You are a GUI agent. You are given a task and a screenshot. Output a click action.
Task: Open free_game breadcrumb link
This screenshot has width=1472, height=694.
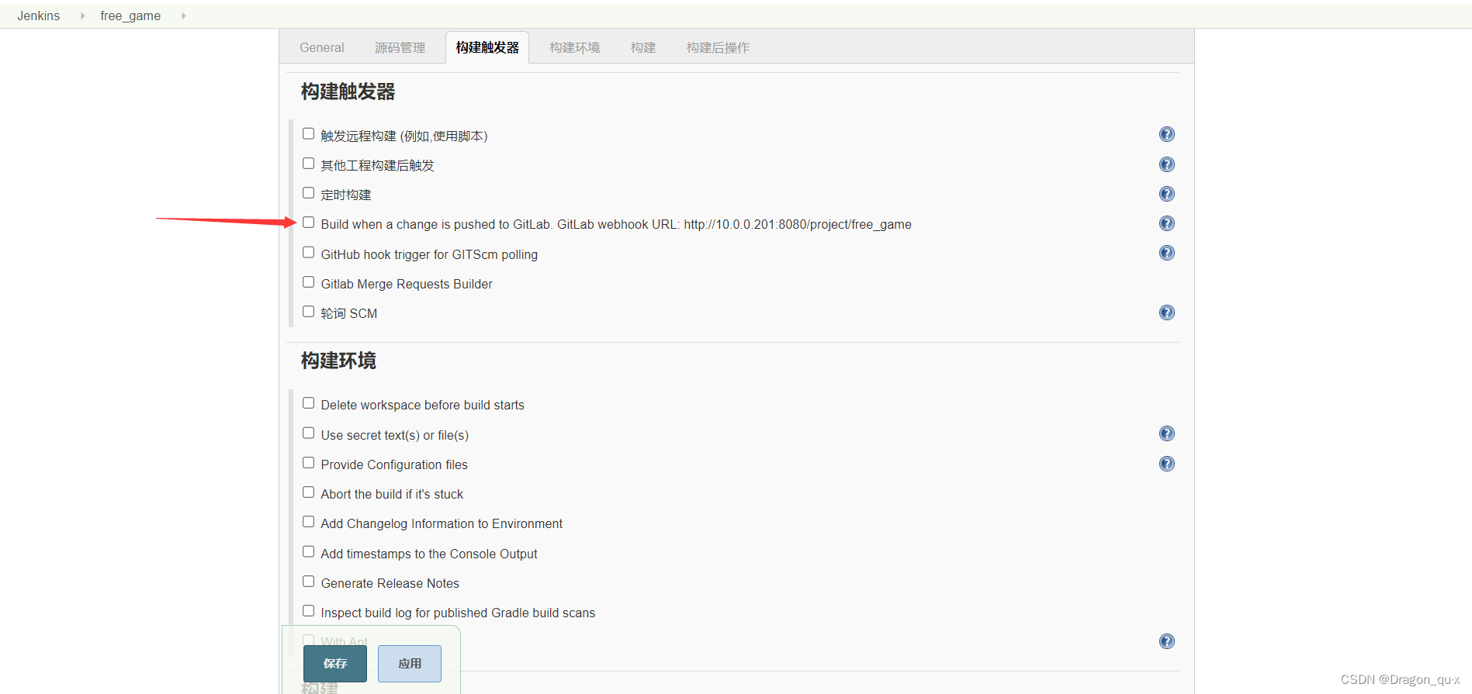[130, 16]
